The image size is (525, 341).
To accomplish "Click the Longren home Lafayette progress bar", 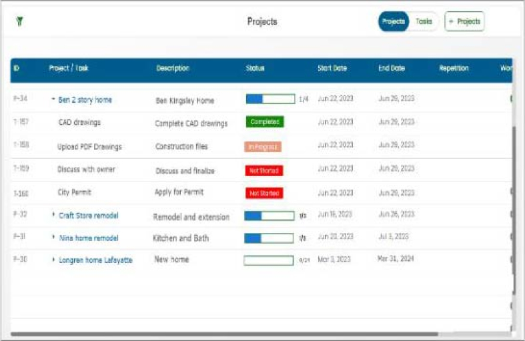I will [x=268, y=260].
